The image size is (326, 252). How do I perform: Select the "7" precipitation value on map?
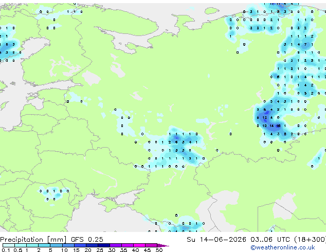[305, 45]
